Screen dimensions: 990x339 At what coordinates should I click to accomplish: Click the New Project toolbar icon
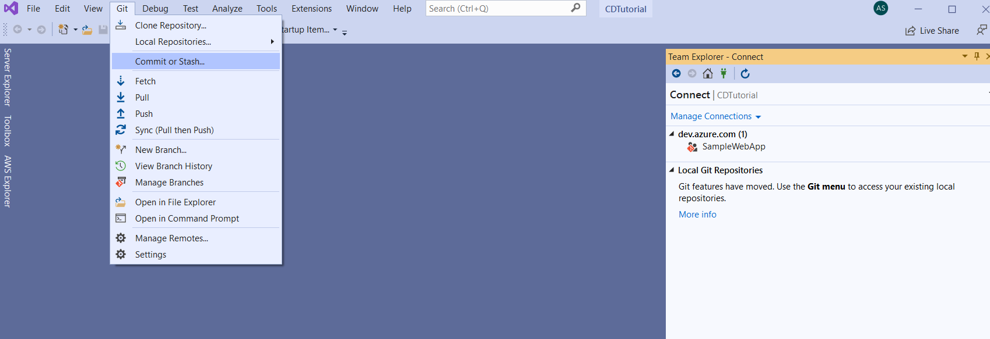pos(63,30)
